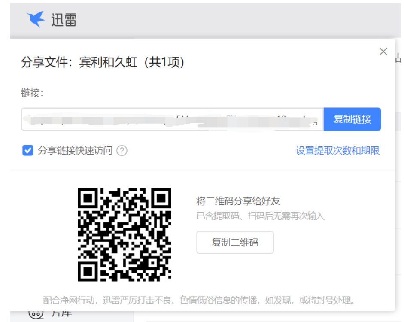This screenshot has height=322, width=404.
Task: Select the dialog title 分享文件：宾利和久虹
Action: coord(103,62)
